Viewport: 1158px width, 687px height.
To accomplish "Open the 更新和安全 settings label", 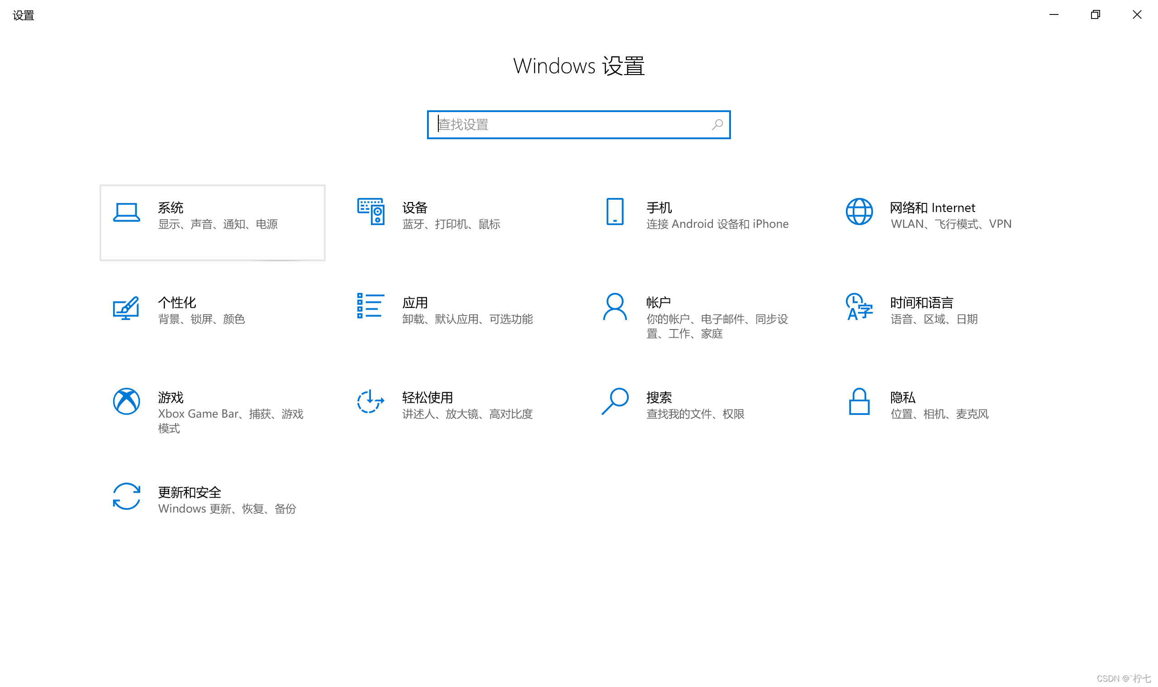I will (190, 492).
